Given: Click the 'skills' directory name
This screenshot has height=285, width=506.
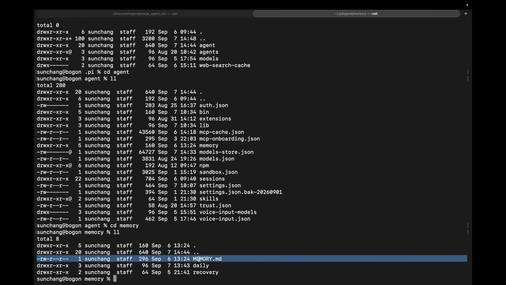Looking at the screenshot, I should [x=209, y=199].
